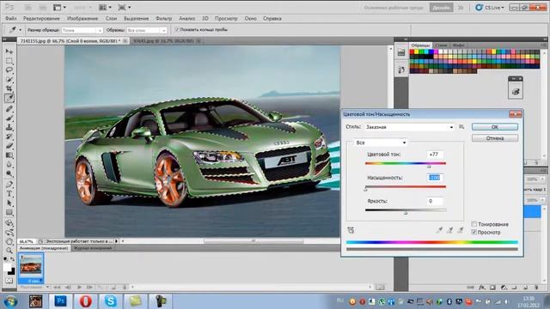Select the Healing Brush tool
Screen dimensions: 550x309
[9, 109]
